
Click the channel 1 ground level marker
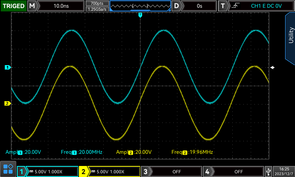click(7, 67)
